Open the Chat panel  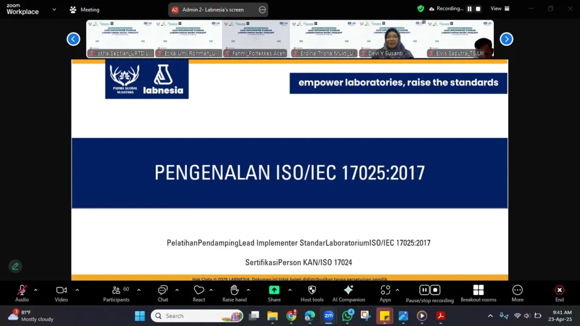[x=163, y=294]
